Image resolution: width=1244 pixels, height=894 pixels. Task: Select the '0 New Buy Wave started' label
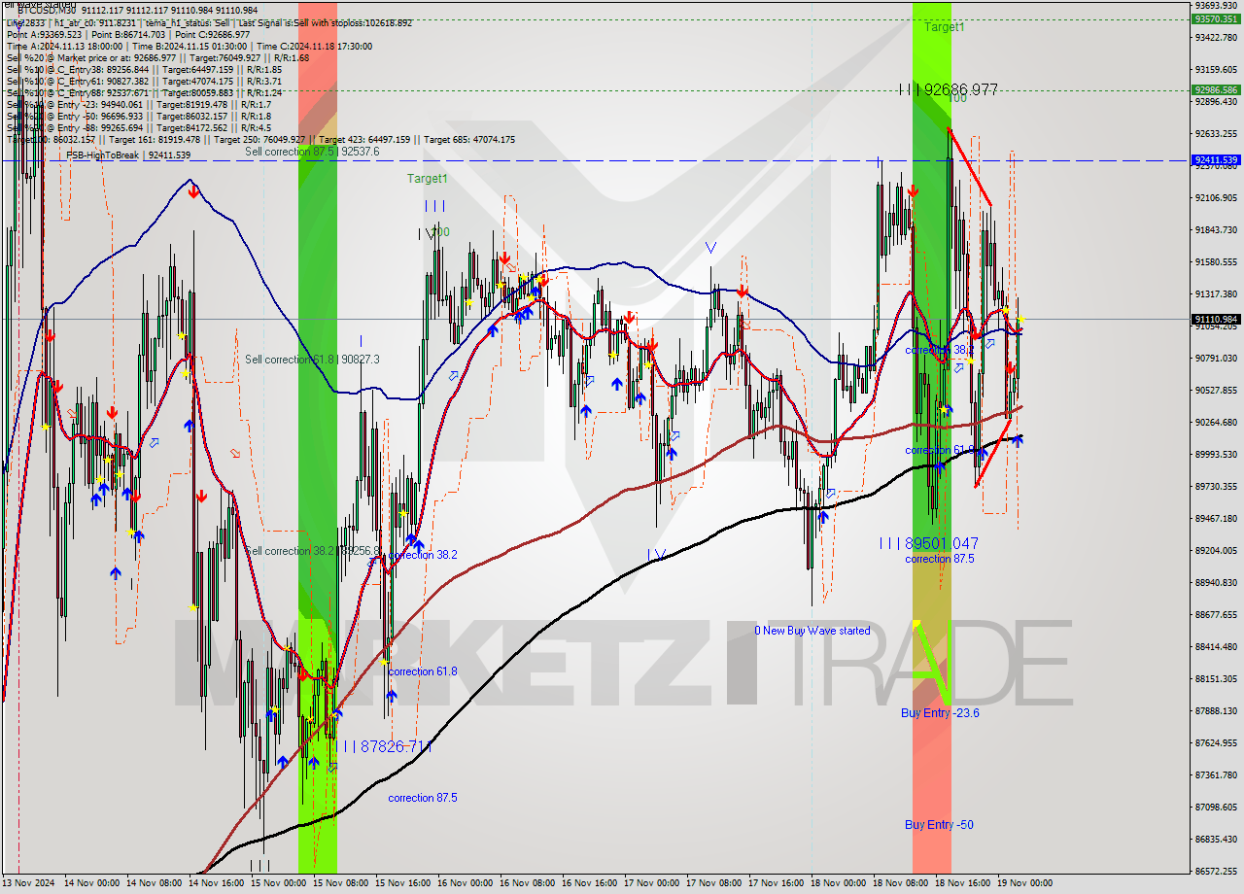coord(812,631)
